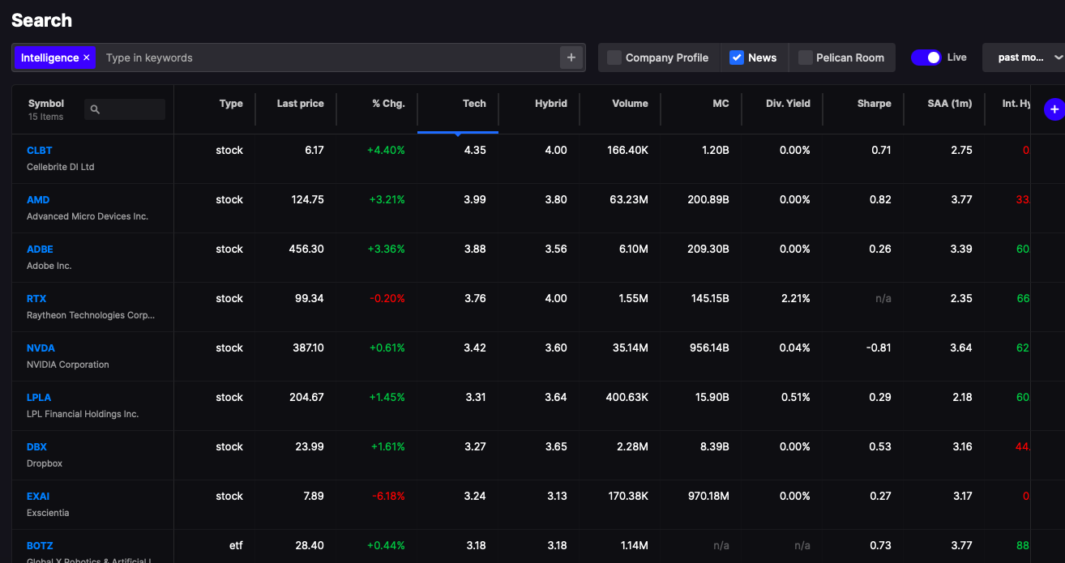
Task: Click 'Cellebrite DI Ltd' company name
Action: tap(61, 167)
